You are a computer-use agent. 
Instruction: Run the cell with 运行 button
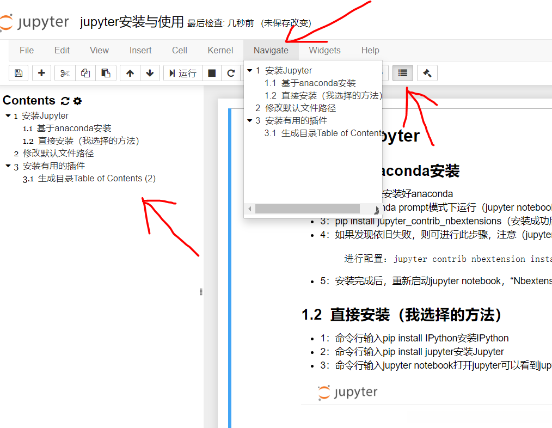click(183, 73)
